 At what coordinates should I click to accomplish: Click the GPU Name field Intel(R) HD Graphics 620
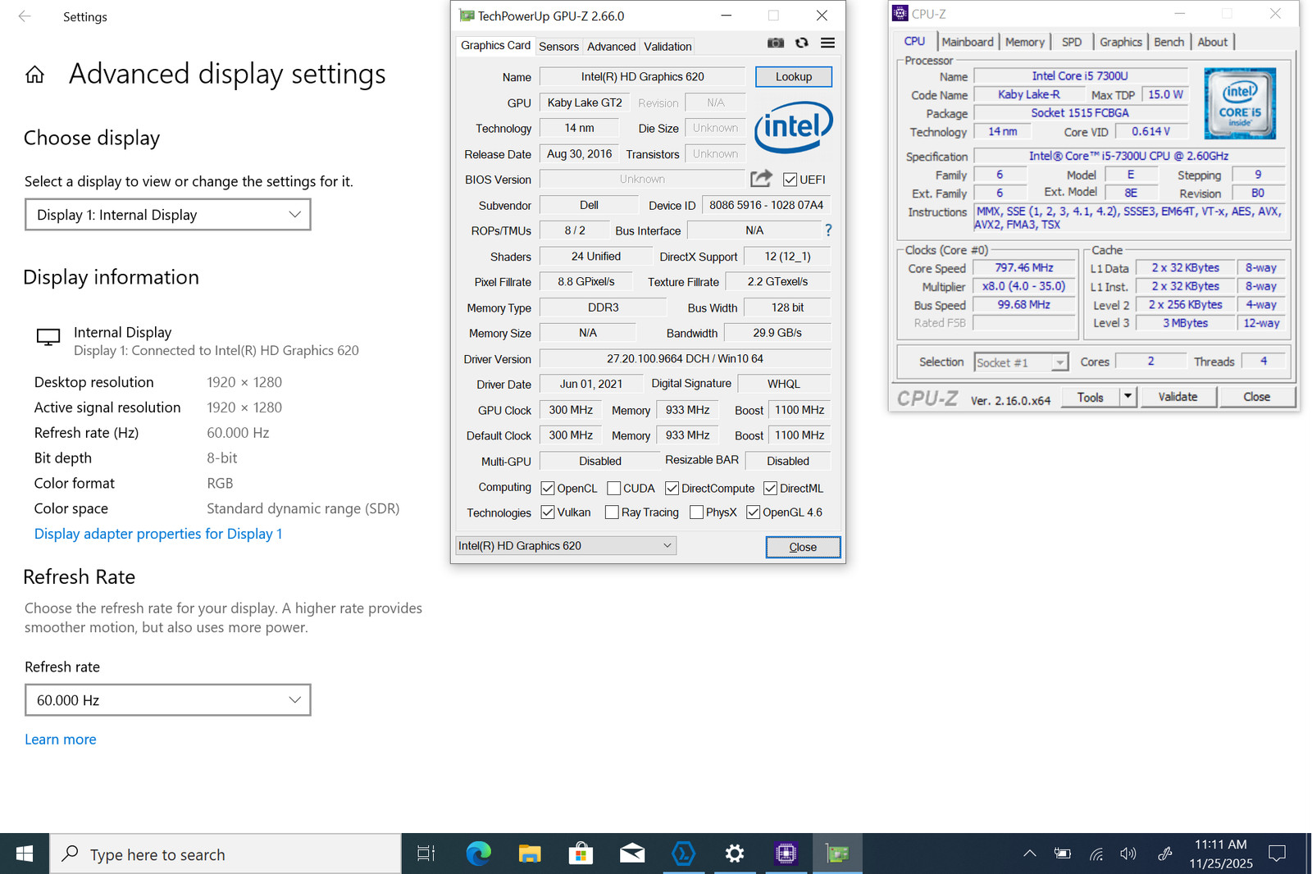tap(642, 76)
